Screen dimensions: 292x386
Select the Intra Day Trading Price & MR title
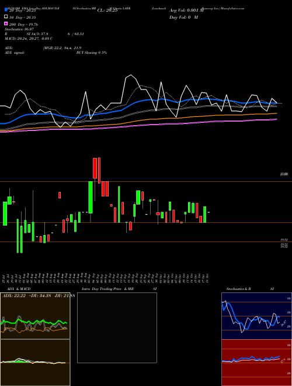click(107, 289)
